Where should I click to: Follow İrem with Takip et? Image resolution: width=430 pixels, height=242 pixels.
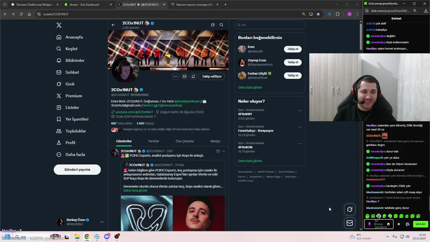click(293, 49)
